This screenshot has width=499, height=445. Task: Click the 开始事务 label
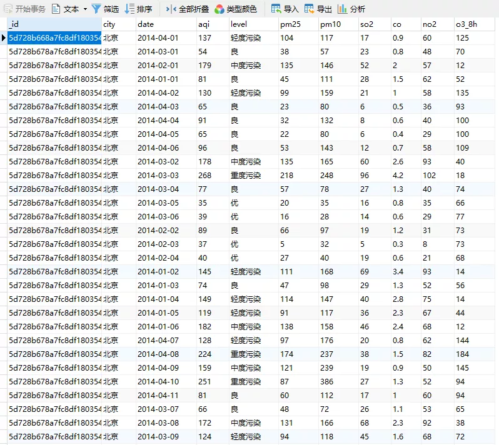(31, 9)
